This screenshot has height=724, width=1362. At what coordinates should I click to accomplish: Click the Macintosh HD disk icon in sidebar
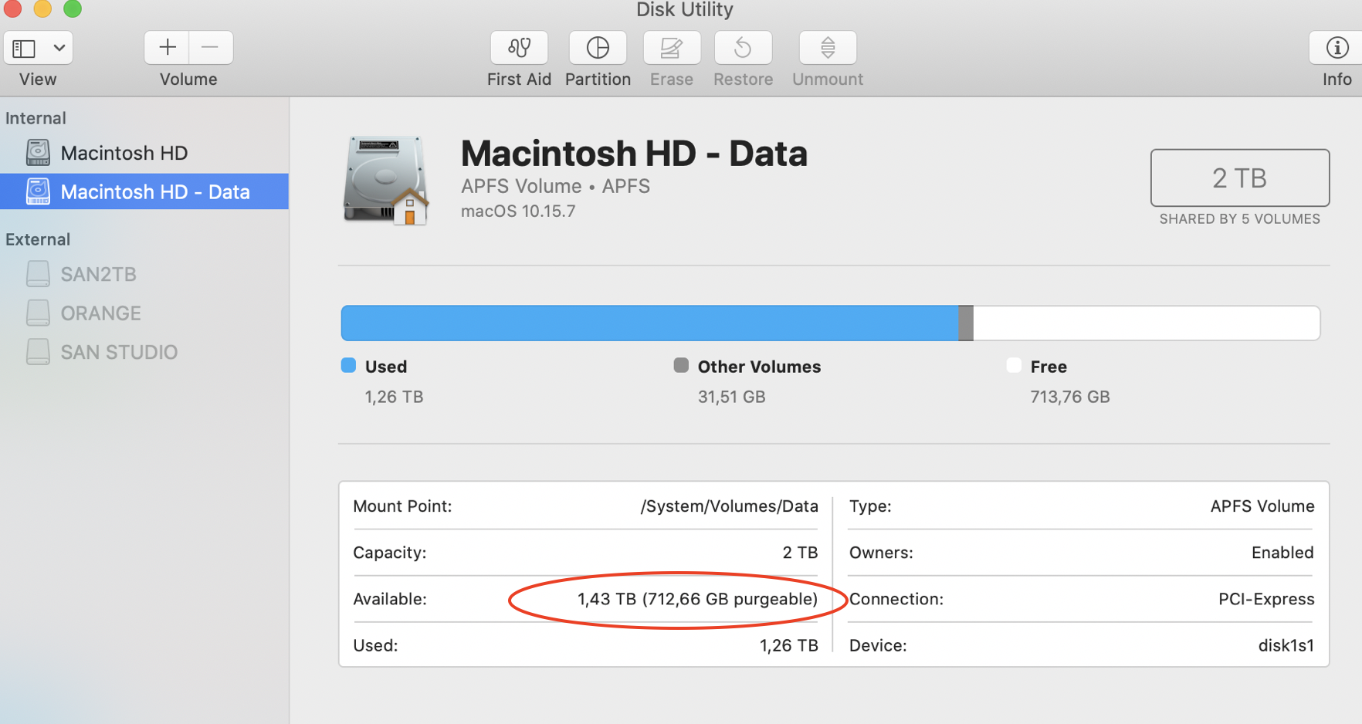38,153
